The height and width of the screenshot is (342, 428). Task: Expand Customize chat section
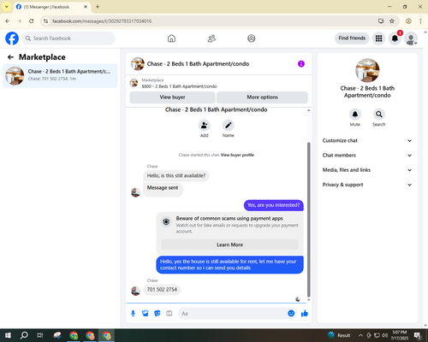click(x=367, y=140)
